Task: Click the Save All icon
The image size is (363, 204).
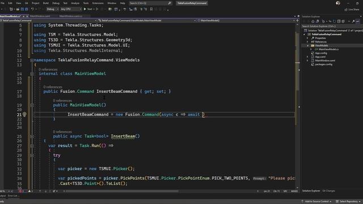Action: pos(27,9)
